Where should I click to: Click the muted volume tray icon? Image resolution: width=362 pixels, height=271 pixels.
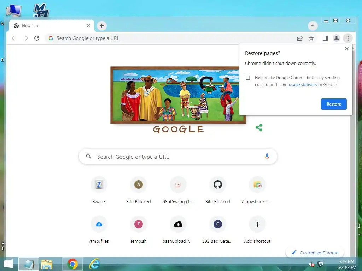tap(311, 264)
